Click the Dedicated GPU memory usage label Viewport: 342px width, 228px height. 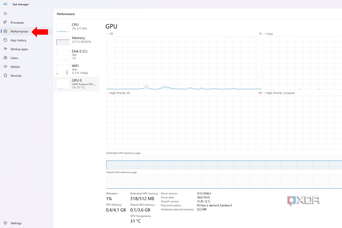123,153
